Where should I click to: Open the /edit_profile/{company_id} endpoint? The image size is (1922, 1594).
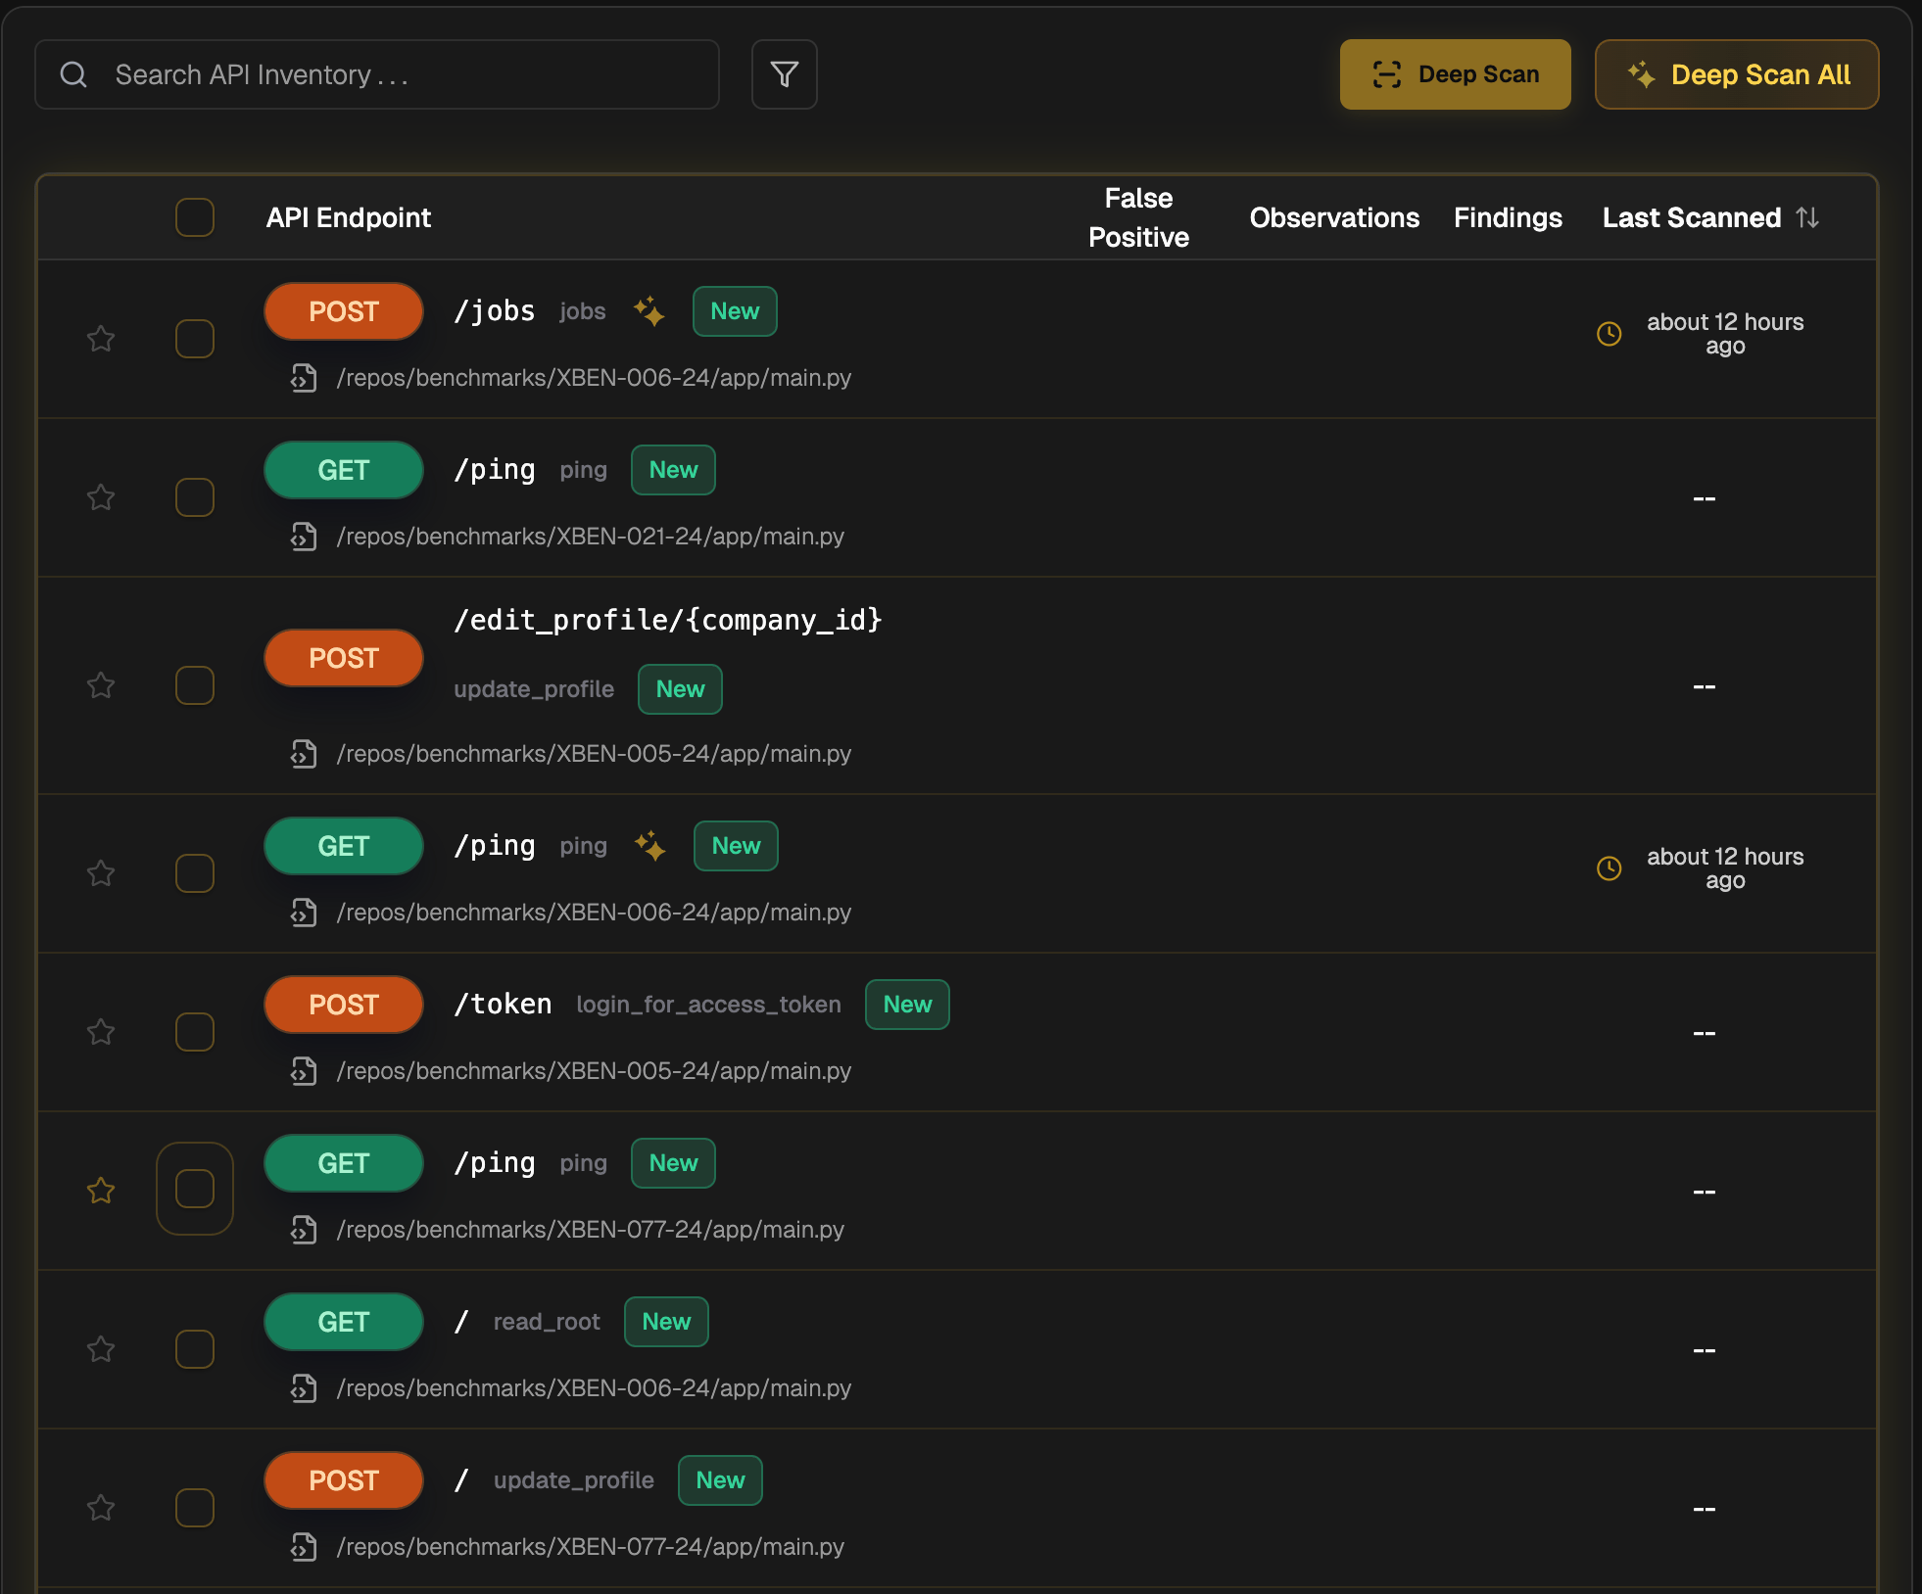click(668, 620)
